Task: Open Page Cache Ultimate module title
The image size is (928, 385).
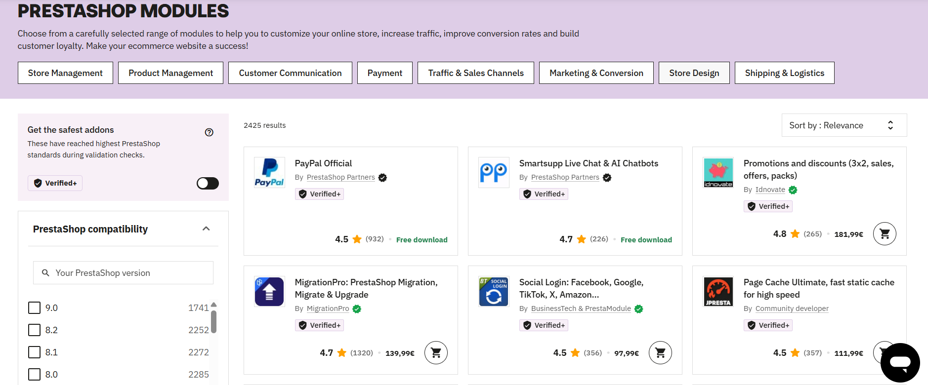Action: [819, 288]
